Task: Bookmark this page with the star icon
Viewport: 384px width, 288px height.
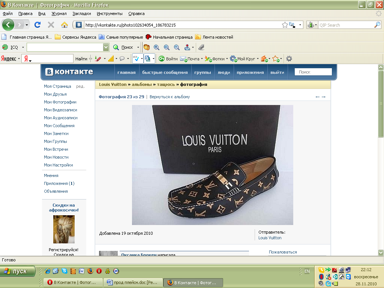Action: click(285, 25)
